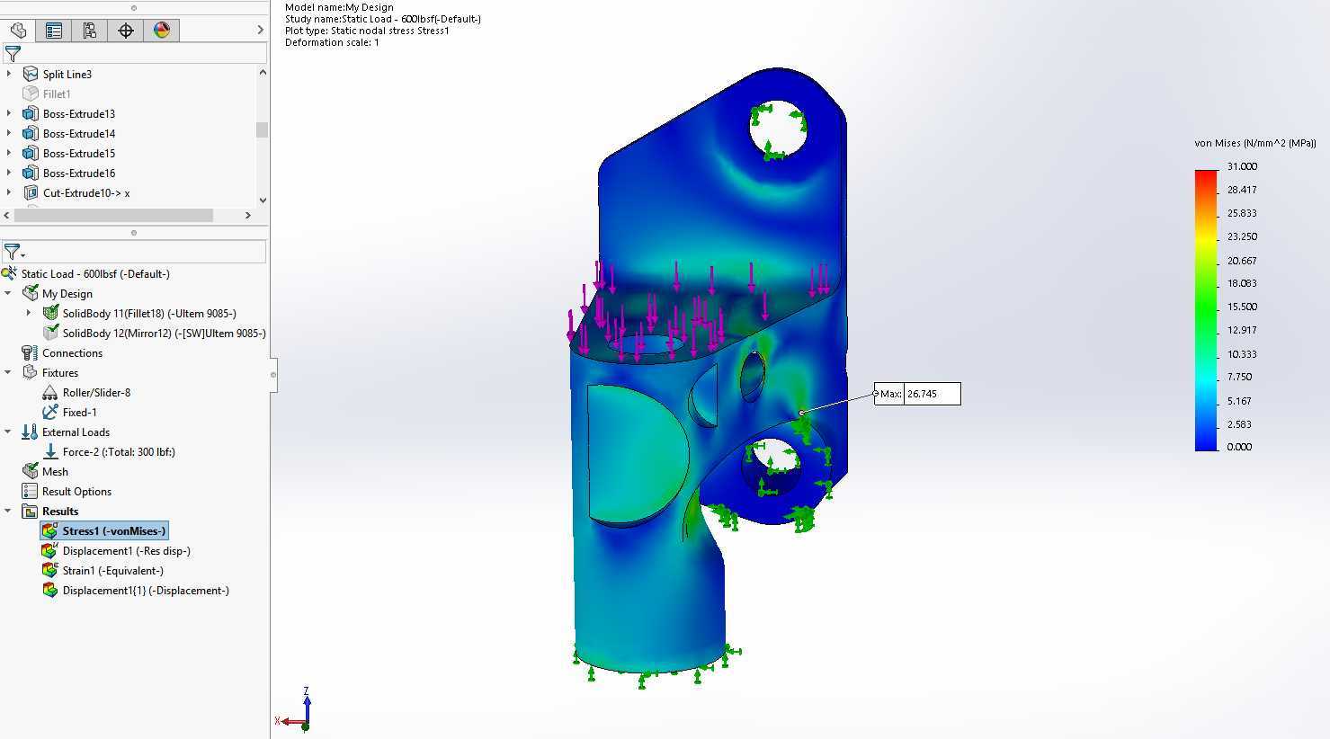The image size is (1330, 739).
Task: Collapse the Results folder
Action: (8, 511)
